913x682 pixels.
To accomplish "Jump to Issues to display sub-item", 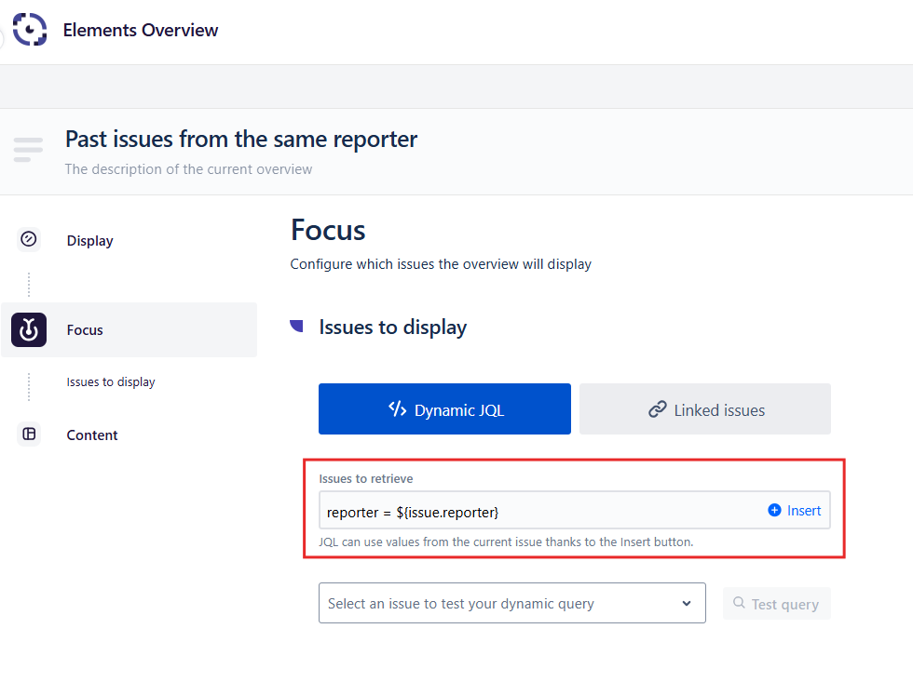I will coord(111,382).
